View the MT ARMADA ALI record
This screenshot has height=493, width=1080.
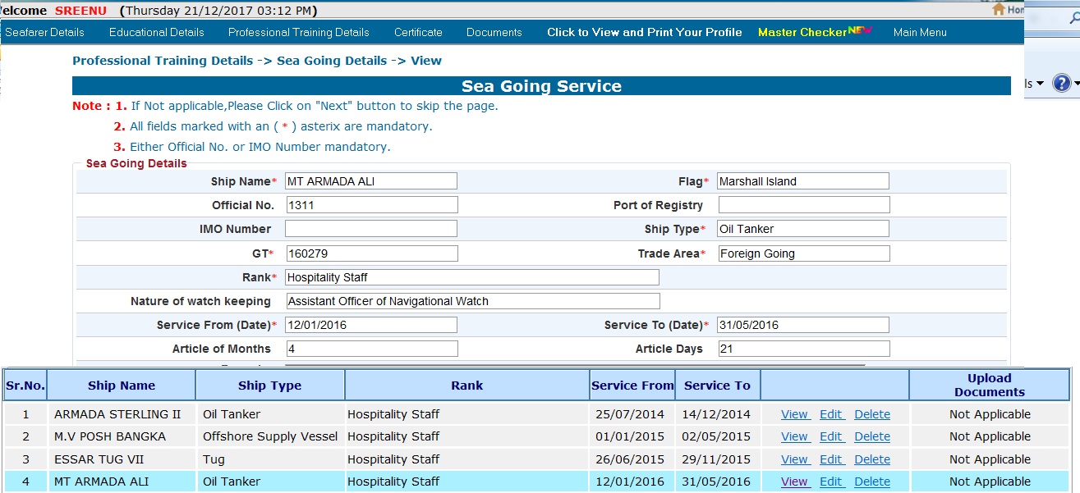click(794, 482)
